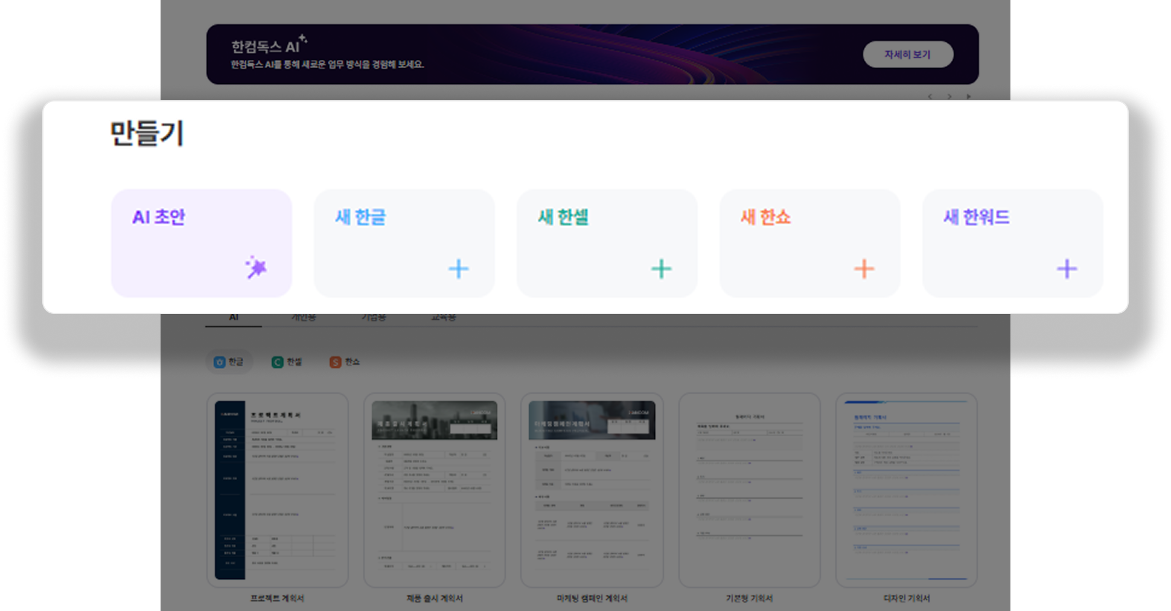Open the 마케팅 캠페인 계획서 template thumbnail
This screenshot has height=611, width=1171.
coord(592,490)
